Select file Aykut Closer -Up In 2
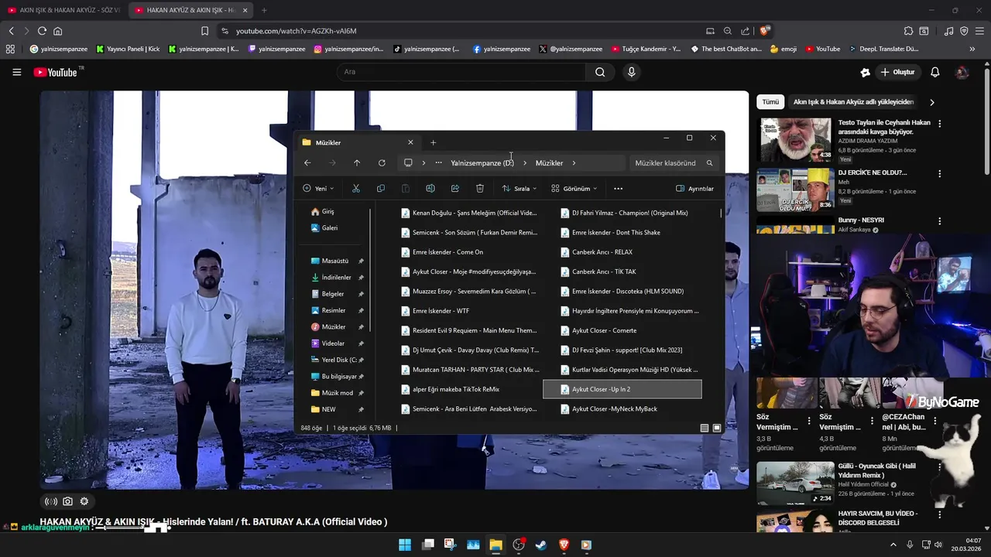 tap(622, 389)
